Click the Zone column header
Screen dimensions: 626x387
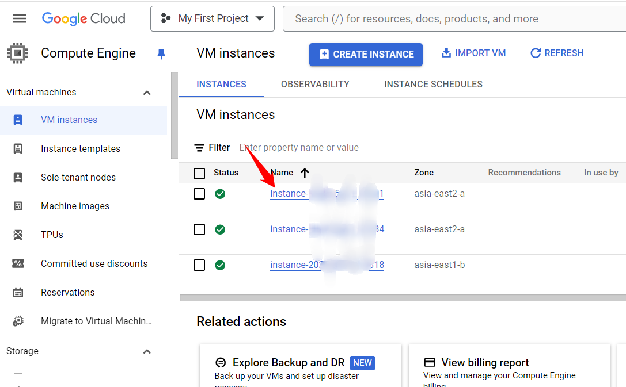424,172
